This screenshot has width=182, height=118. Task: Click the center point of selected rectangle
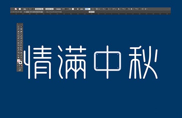click(107, 61)
